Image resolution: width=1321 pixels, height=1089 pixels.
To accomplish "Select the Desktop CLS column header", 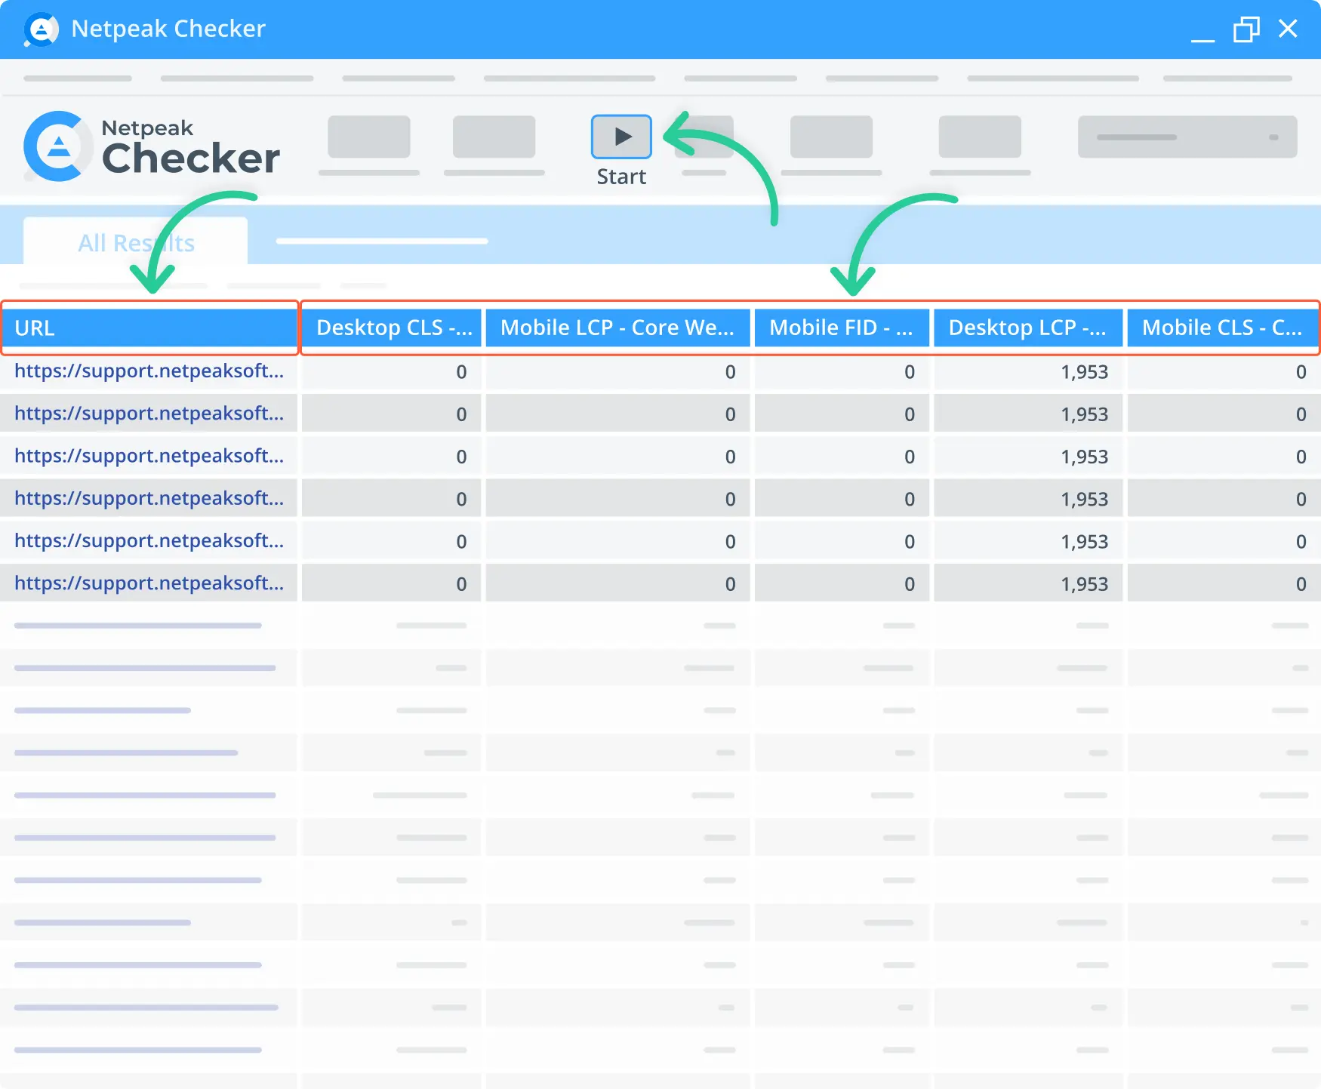I will [x=391, y=328].
